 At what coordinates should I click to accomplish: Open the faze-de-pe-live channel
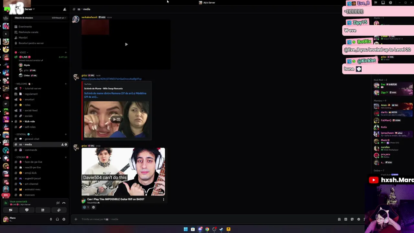click(x=33, y=162)
